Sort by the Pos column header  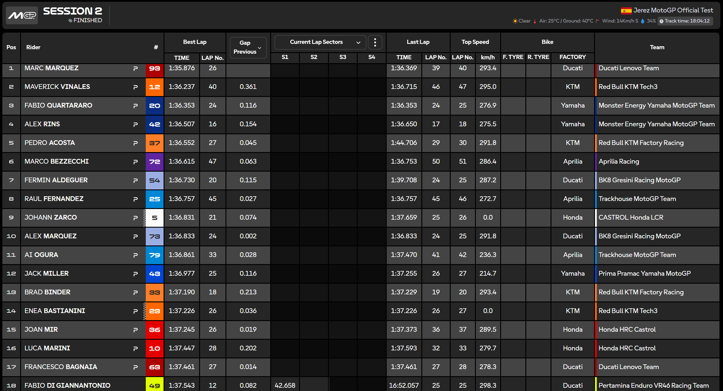(x=11, y=47)
